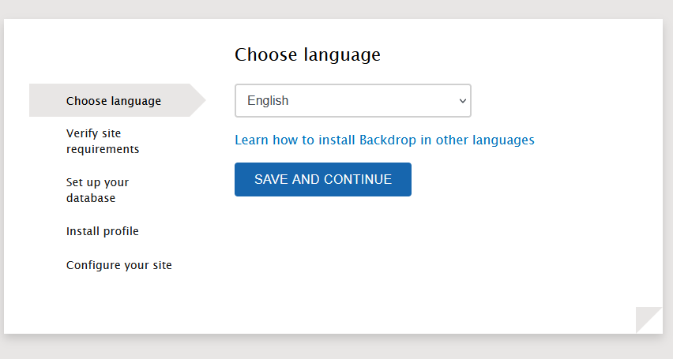The width and height of the screenshot is (673, 359).
Task: Open the Learn how to install Backdrop link
Action: tap(384, 140)
